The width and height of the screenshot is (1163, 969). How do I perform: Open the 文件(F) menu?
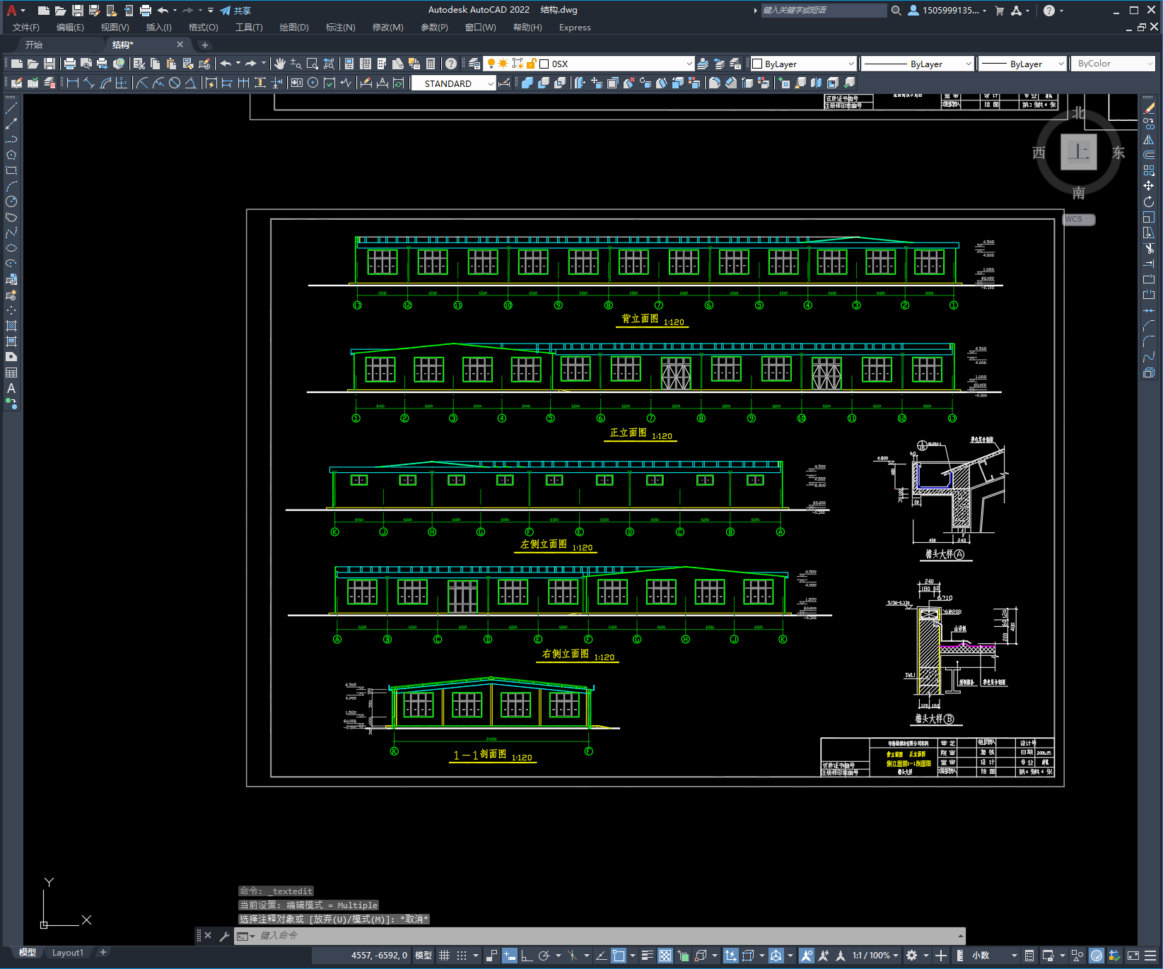click(x=26, y=28)
